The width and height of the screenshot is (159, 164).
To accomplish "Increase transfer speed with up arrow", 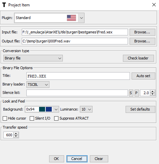I will click(x=16, y=134).
